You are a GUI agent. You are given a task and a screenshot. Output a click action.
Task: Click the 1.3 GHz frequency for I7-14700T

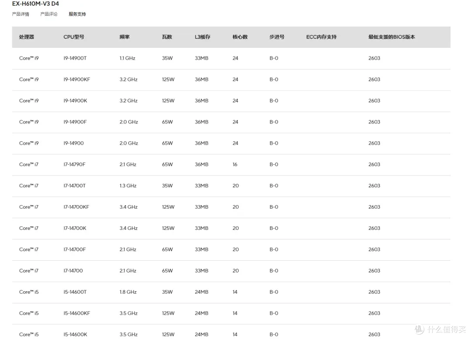pos(128,186)
